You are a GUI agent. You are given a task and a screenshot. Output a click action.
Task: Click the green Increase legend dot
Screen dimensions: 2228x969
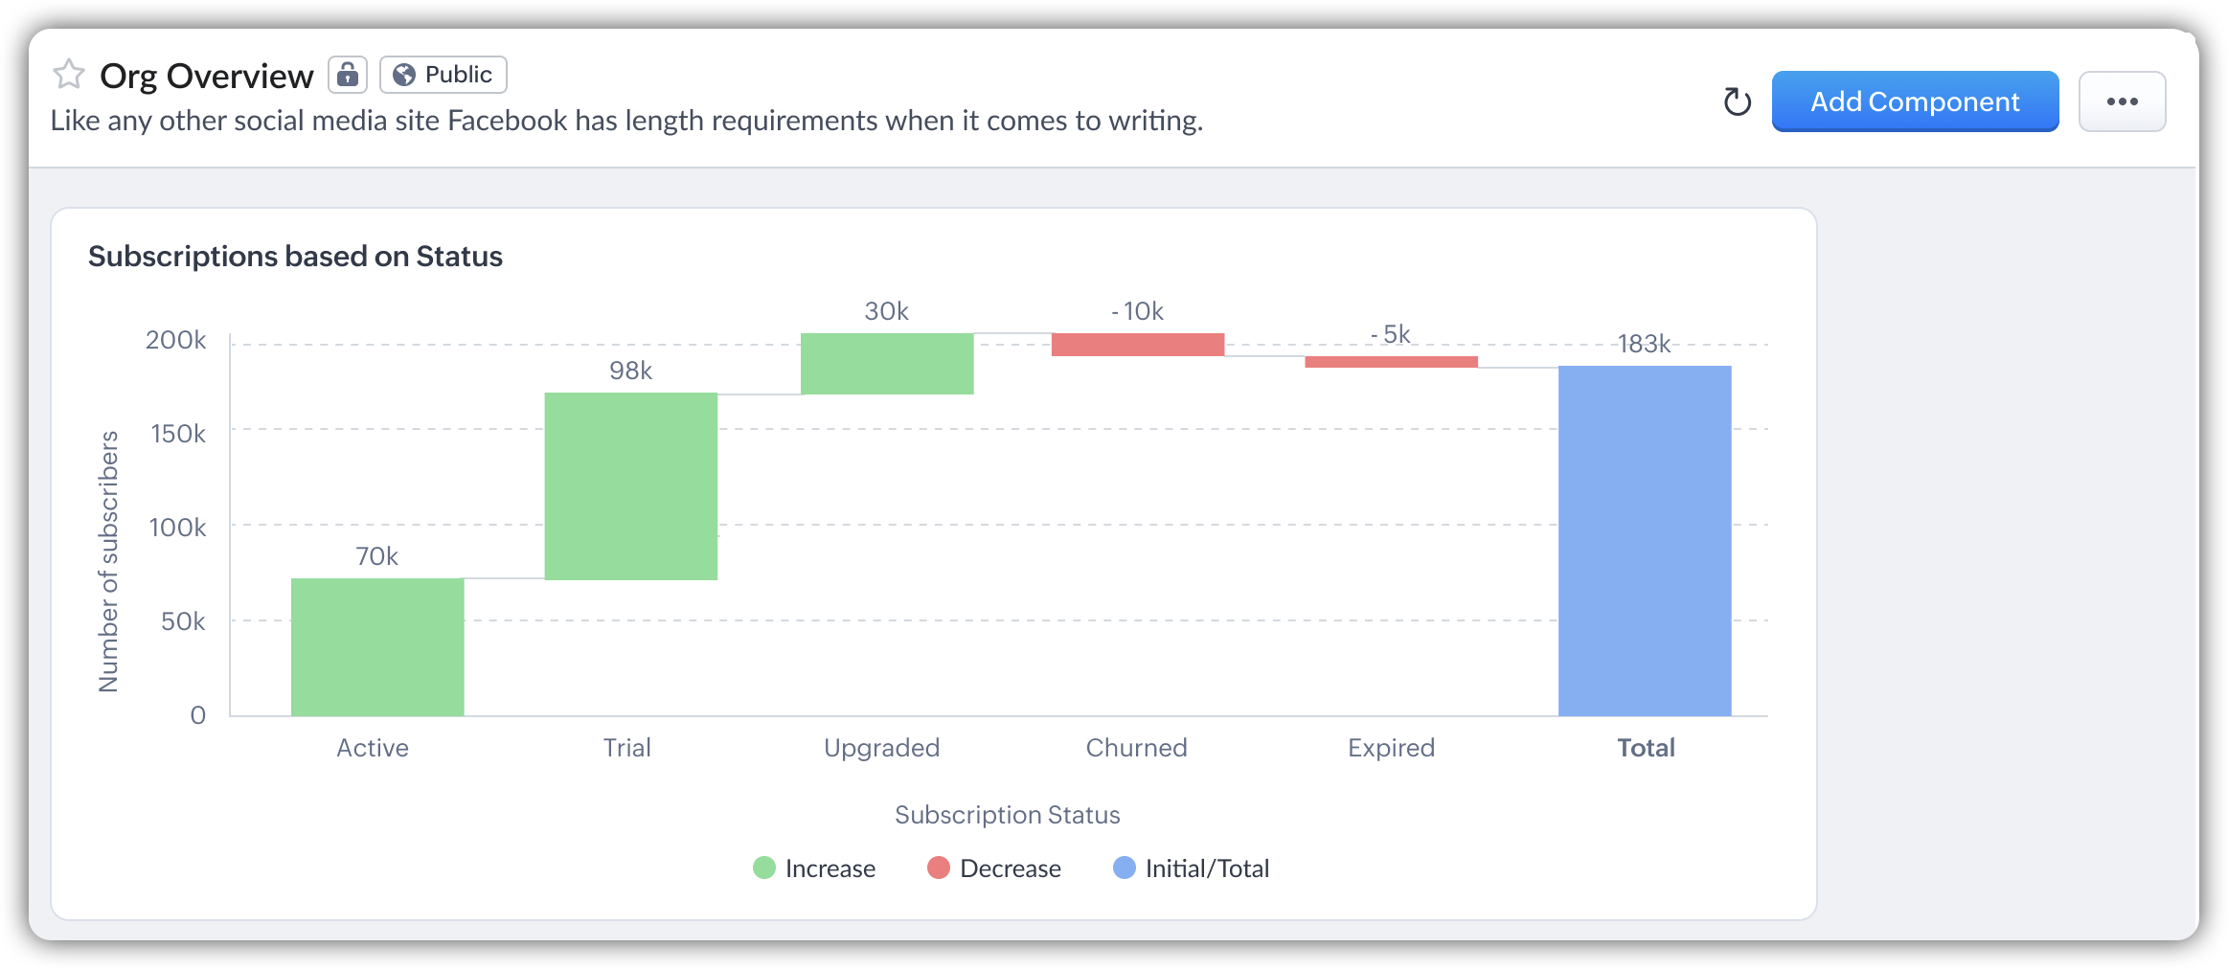click(x=764, y=868)
